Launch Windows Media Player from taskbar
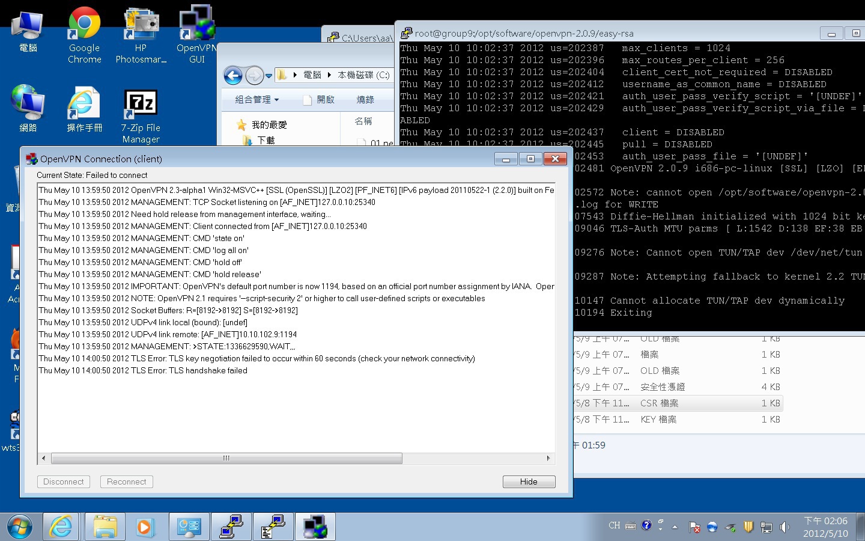865x541 pixels. tap(145, 527)
